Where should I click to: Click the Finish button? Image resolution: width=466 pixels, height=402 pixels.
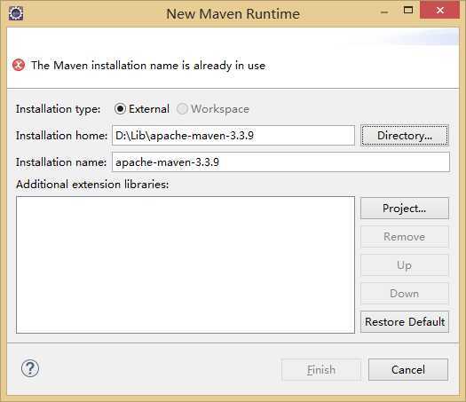point(321,370)
